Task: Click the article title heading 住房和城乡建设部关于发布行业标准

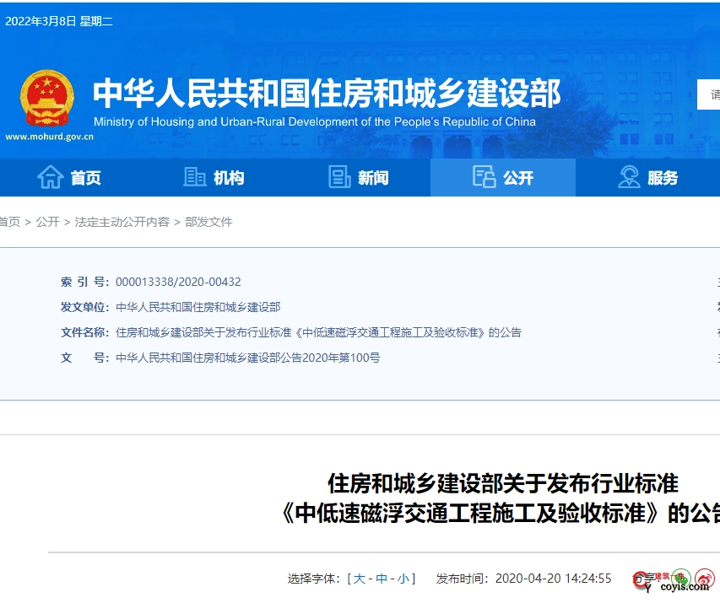Action: click(503, 484)
